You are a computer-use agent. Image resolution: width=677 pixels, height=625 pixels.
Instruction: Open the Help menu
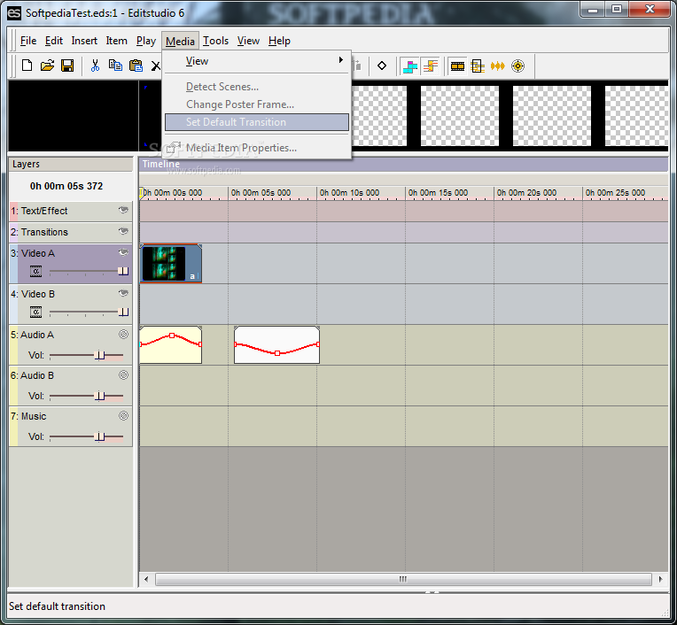pyautogui.click(x=279, y=41)
